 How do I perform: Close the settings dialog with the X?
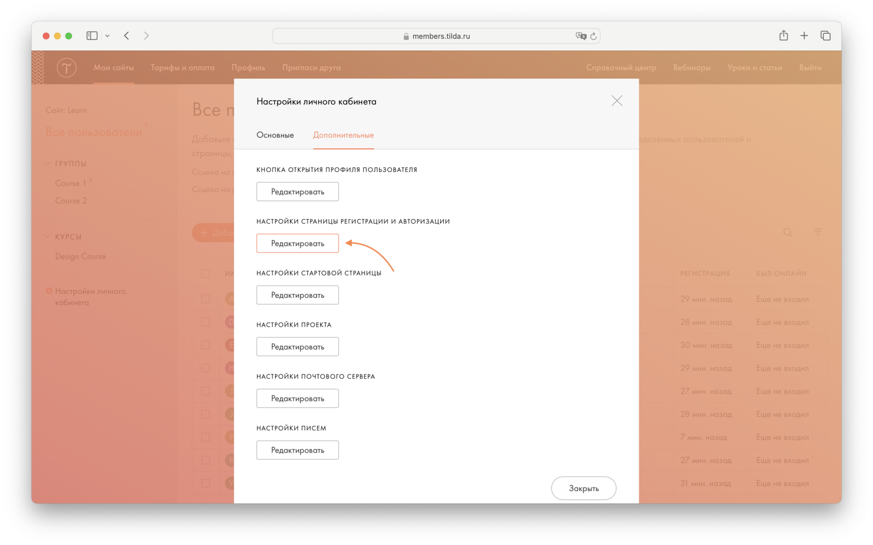pyautogui.click(x=617, y=101)
